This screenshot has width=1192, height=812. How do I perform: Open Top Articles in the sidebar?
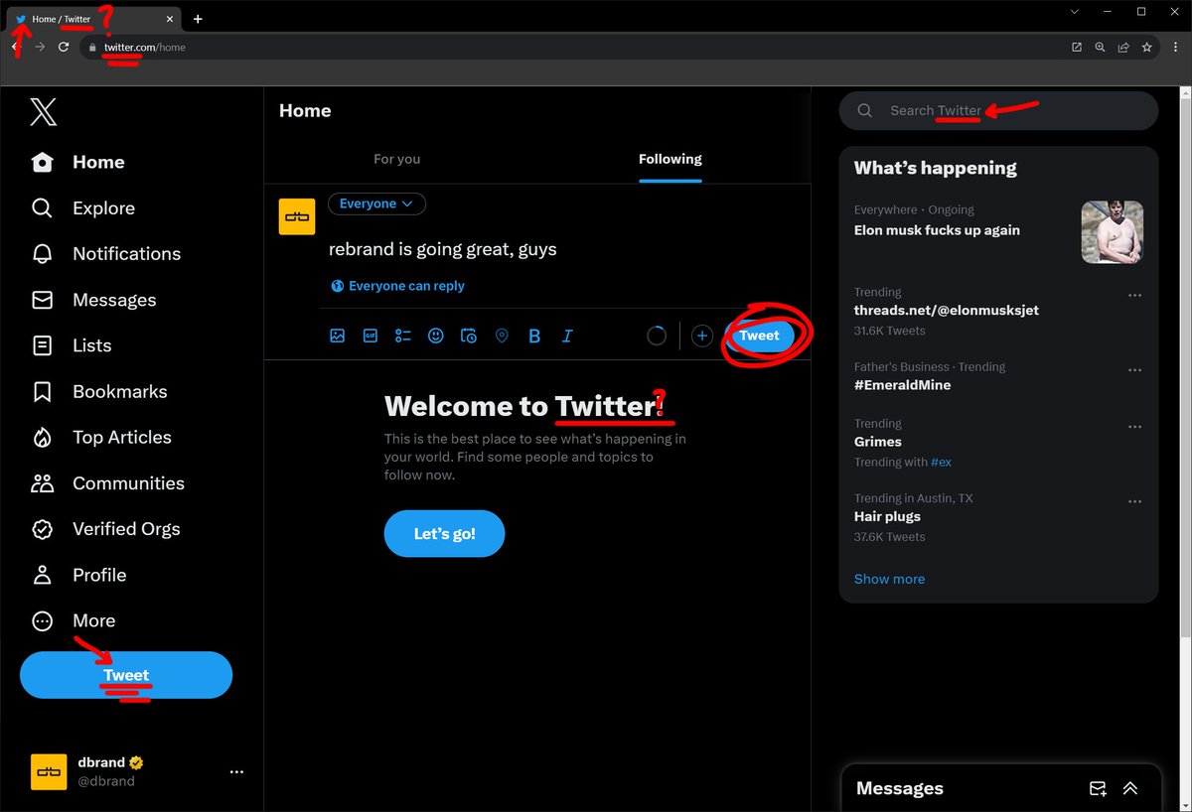coord(101,437)
